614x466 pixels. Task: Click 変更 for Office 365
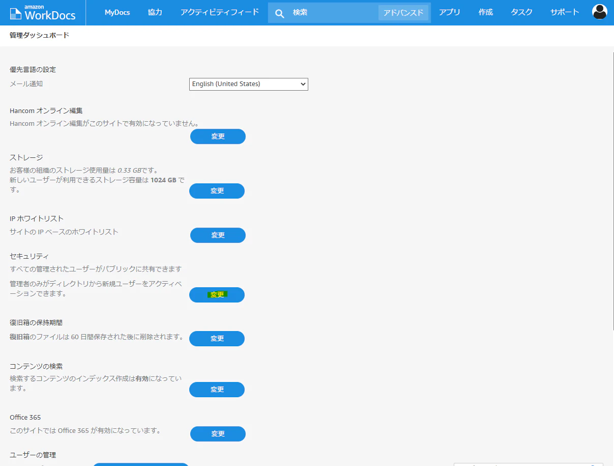(218, 434)
